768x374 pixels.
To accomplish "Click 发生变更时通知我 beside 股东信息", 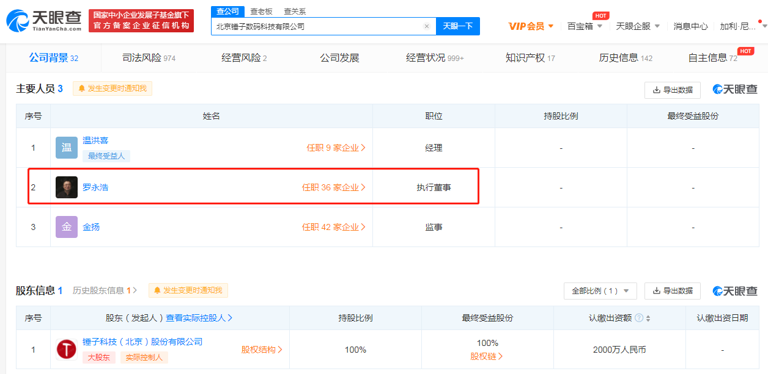I will 188,290.
